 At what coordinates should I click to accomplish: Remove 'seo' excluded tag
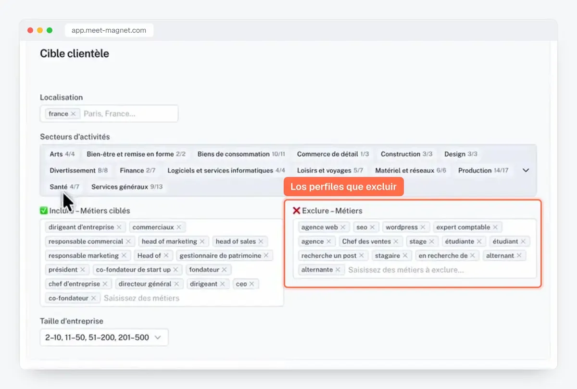(x=372, y=227)
